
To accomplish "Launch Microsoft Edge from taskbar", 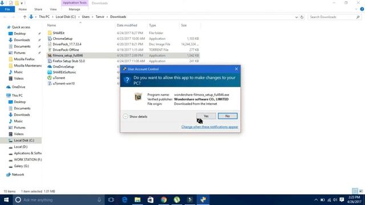I will (124, 200).
